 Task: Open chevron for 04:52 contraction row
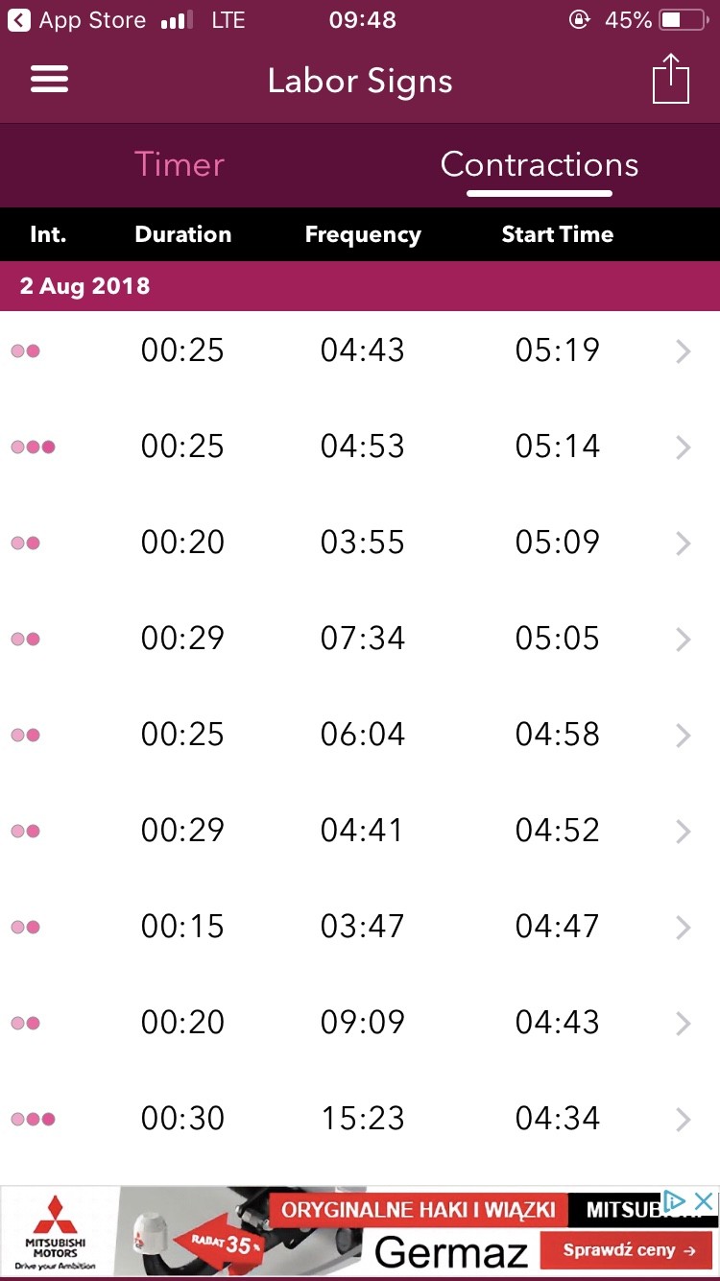683,832
